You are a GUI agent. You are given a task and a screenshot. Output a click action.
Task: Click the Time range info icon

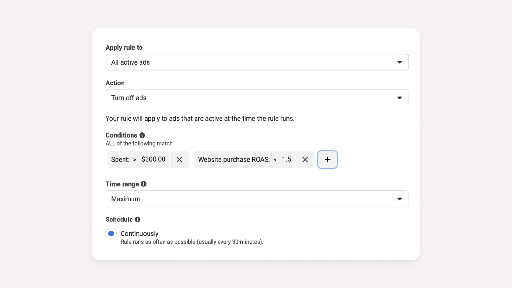pos(144,184)
